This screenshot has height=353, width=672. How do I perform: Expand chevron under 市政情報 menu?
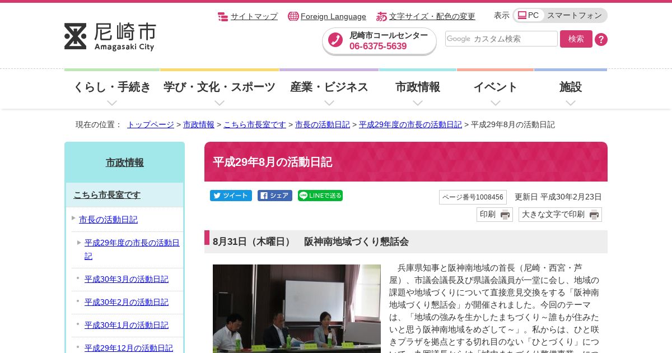click(x=418, y=103)
